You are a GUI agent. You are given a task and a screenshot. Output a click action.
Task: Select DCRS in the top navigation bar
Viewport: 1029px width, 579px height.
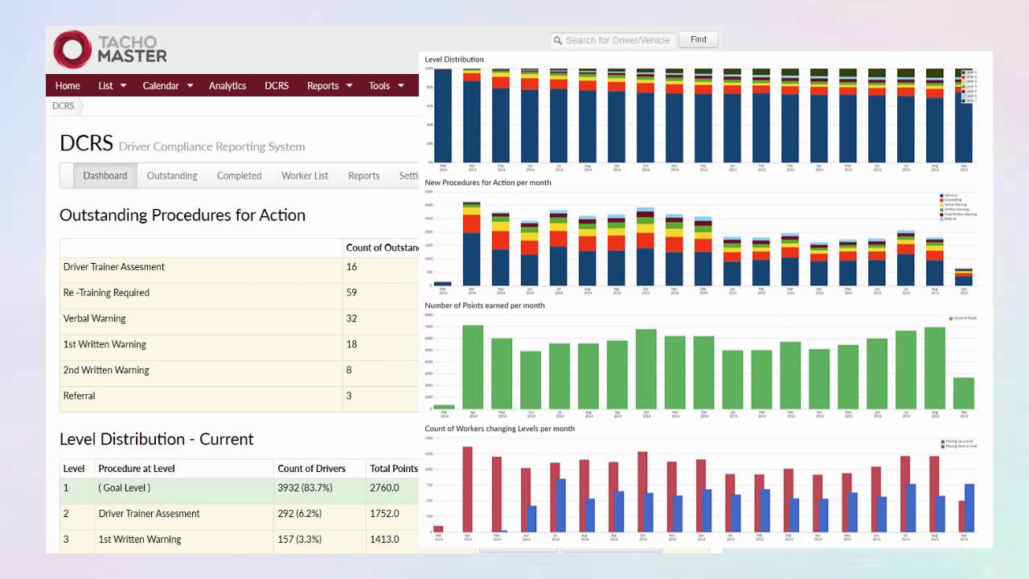pos(277,86)
